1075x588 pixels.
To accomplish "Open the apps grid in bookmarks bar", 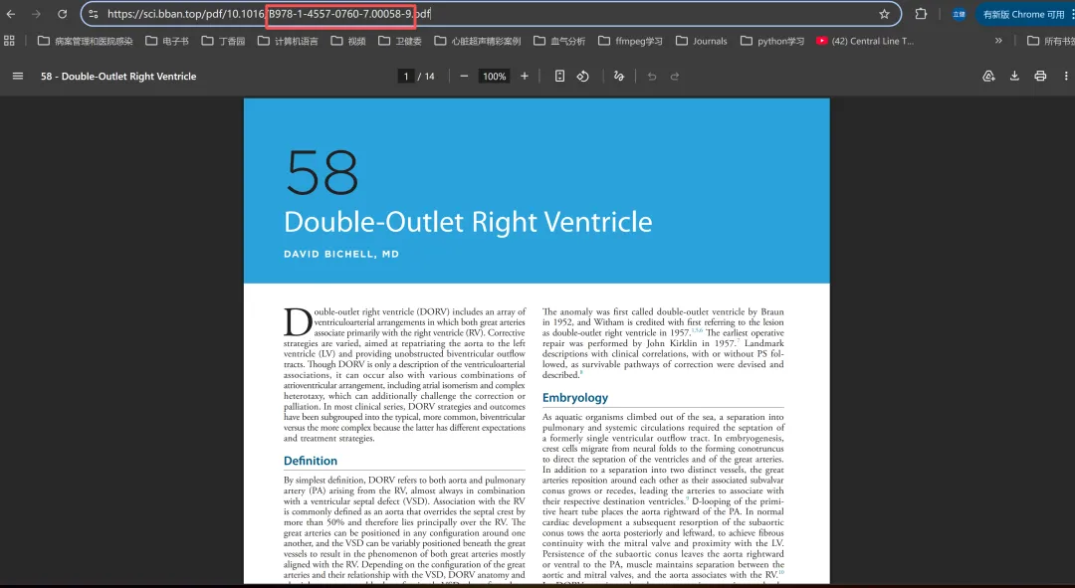I will coord(9,41).
